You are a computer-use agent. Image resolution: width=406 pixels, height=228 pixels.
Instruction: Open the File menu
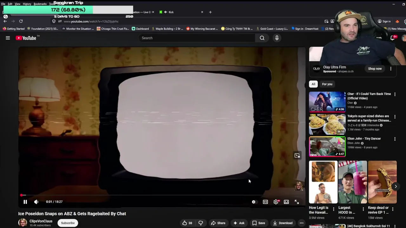tap(3, 4)
